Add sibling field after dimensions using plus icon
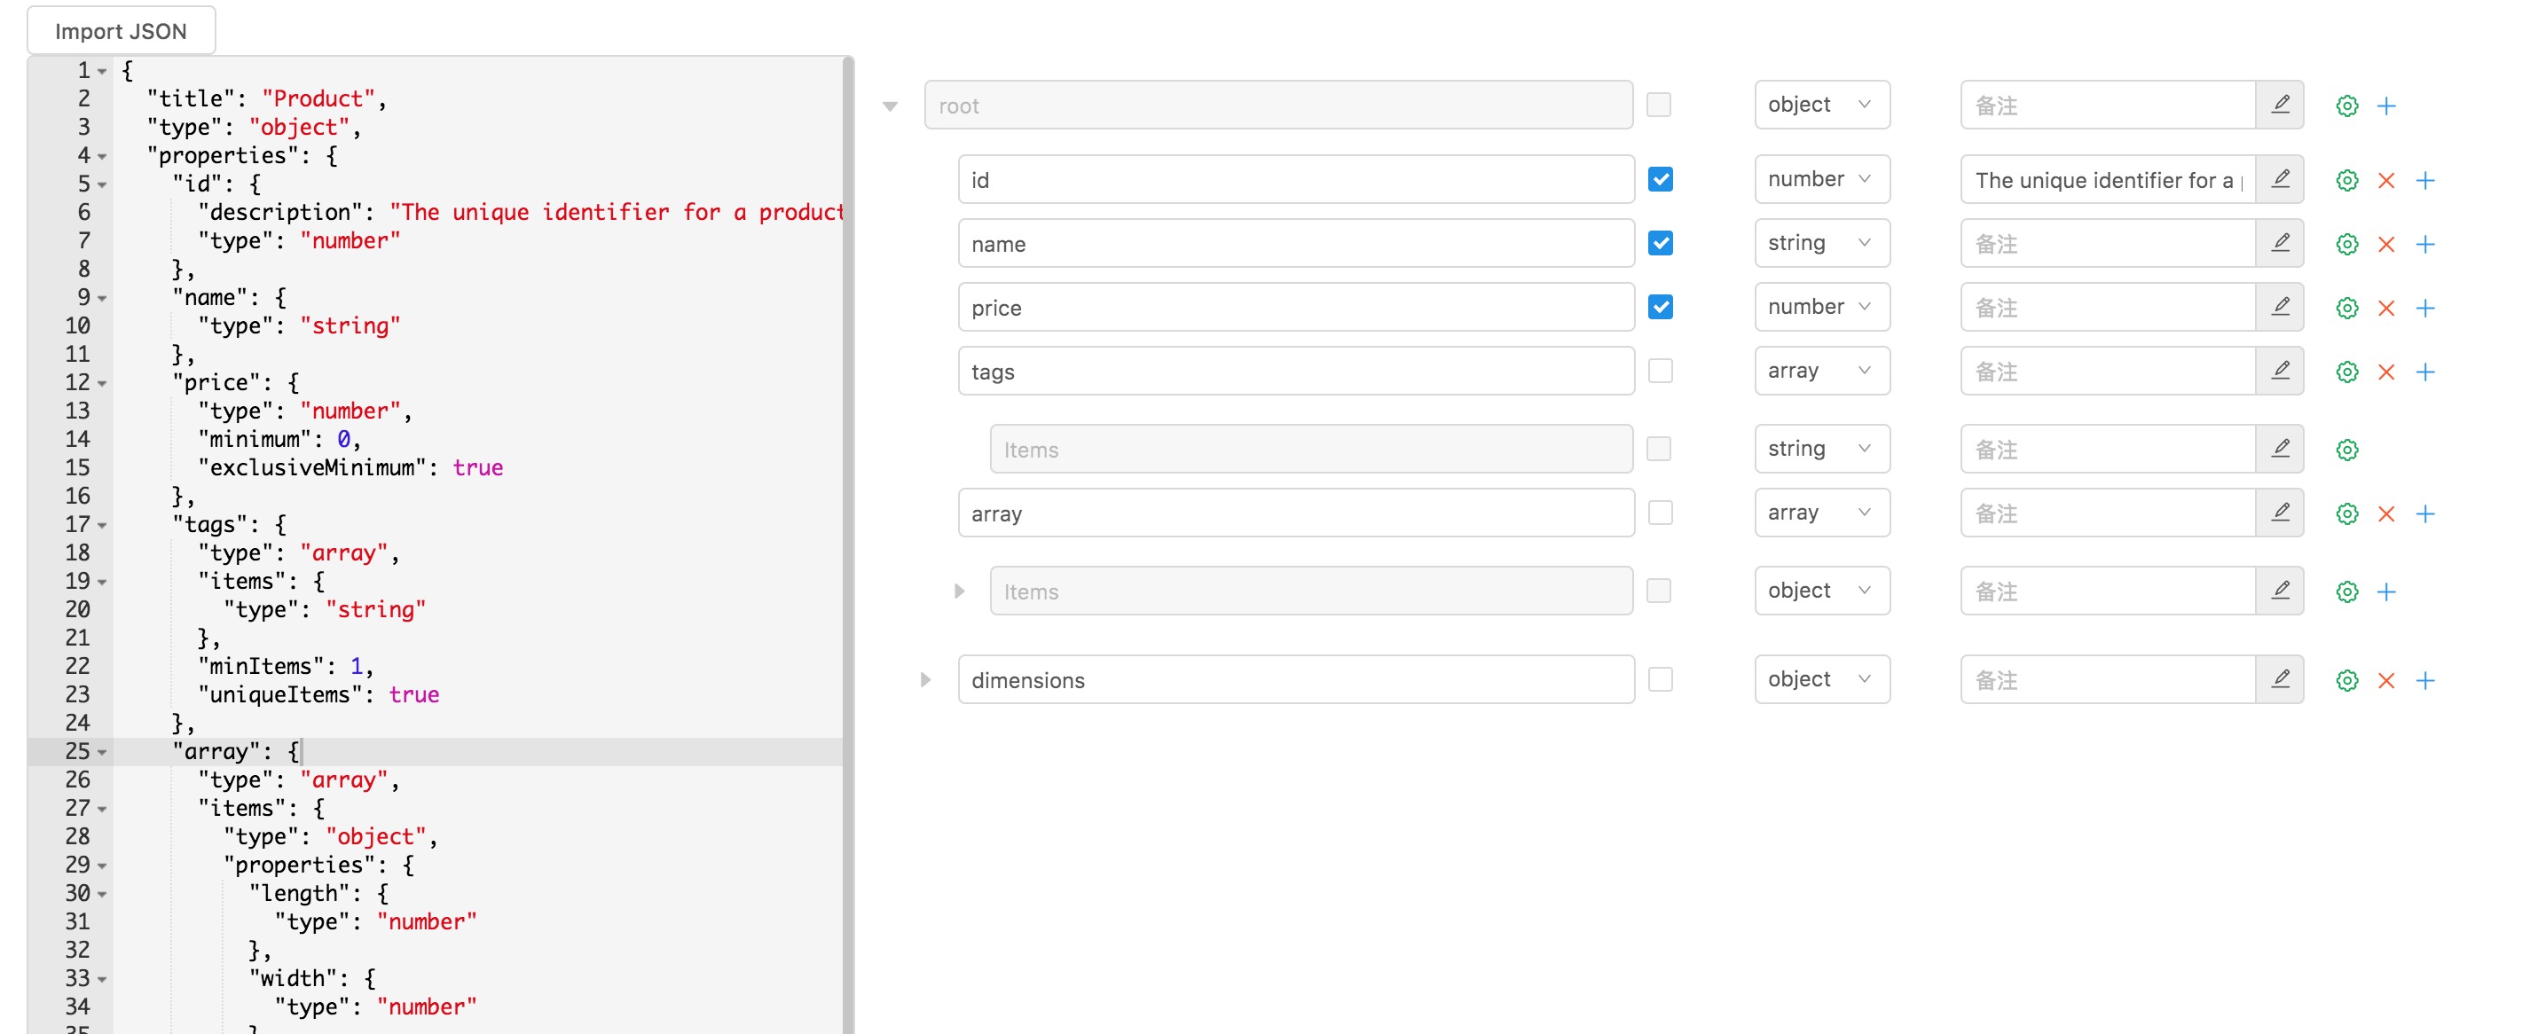2530x1034 pixels. (2426, 679)
